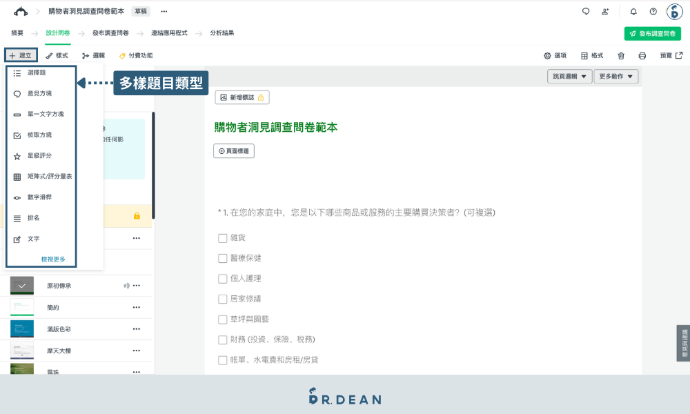Open options ellipsis for 簡約 theme
Image resolution: width=690 pixels, height=414 pixels.
pyautogui.click(x=137, y=307)
